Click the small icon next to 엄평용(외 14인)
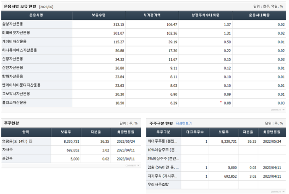289x194 pixels. tap(31, 141)
